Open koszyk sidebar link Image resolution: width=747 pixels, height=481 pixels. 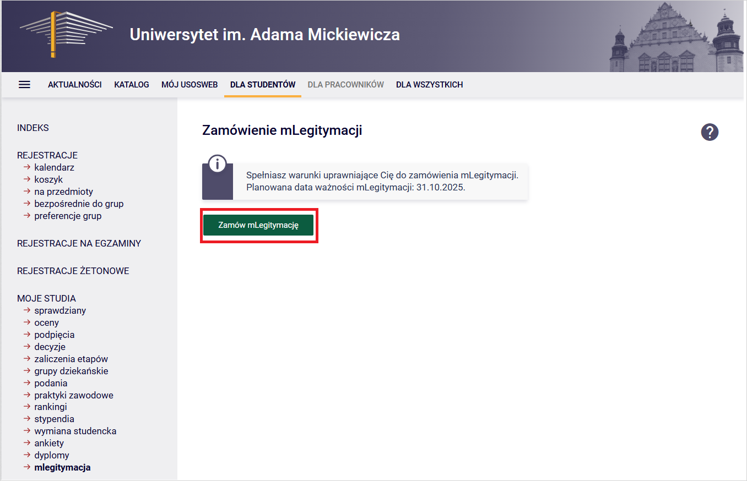(48, 179)
